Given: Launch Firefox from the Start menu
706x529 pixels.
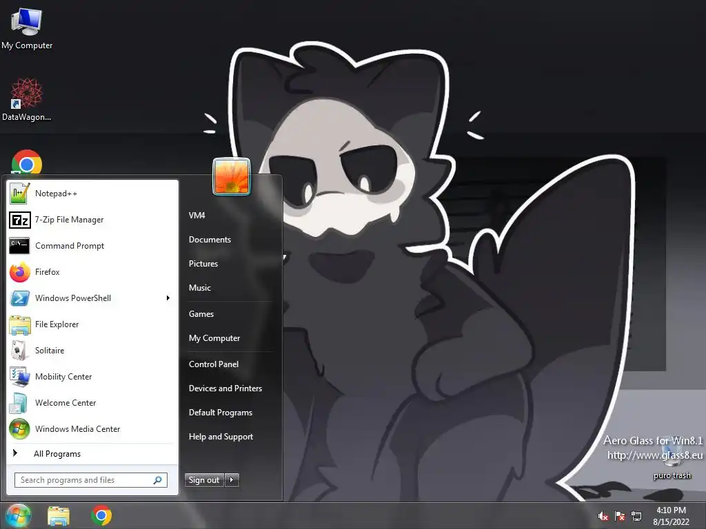Looking at the screenshot, I should coord(19,272).
